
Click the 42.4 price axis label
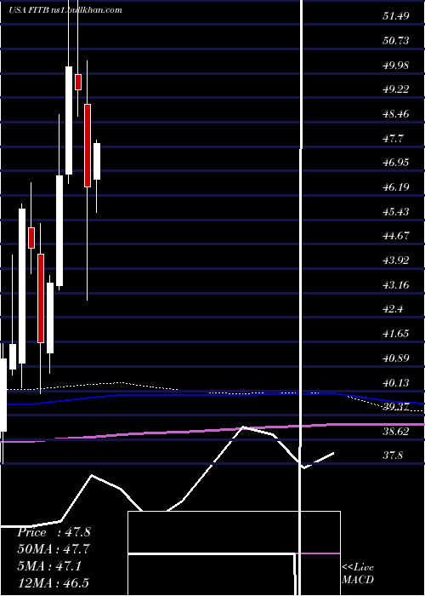393,308
